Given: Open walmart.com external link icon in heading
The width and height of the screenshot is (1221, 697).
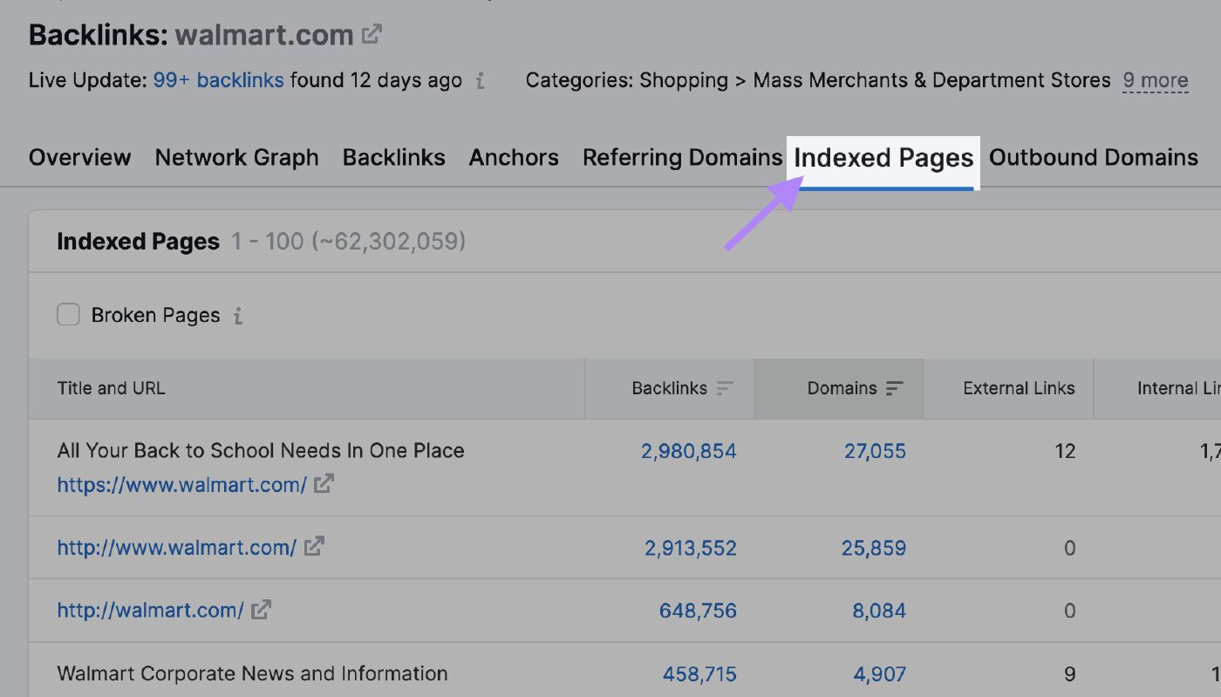Looking at the screenshot, I should click(372, 35).
